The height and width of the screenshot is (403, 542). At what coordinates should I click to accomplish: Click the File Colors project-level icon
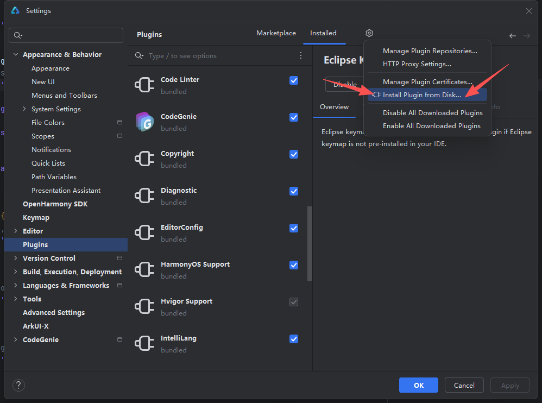tap(119, 122)
